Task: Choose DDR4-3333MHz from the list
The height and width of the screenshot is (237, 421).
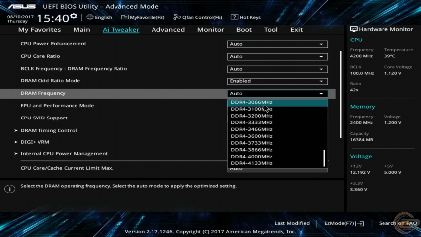Action: coord(276,122)
